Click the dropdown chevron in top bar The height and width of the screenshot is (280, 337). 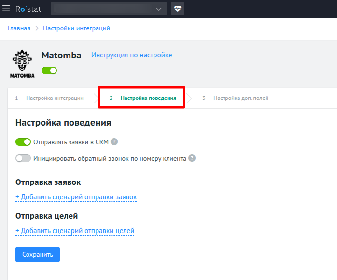click(x=159, y=9)
